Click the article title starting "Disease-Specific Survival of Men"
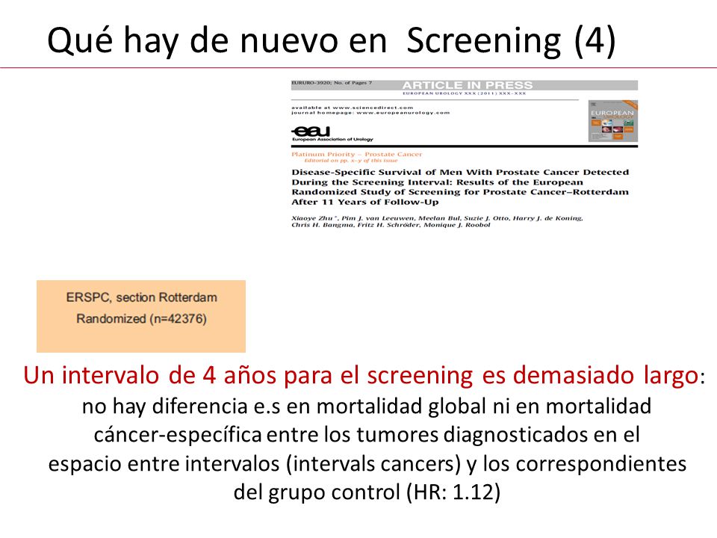Image resolution: width=717 pixels, height=538 pixels. coord(460,187)
